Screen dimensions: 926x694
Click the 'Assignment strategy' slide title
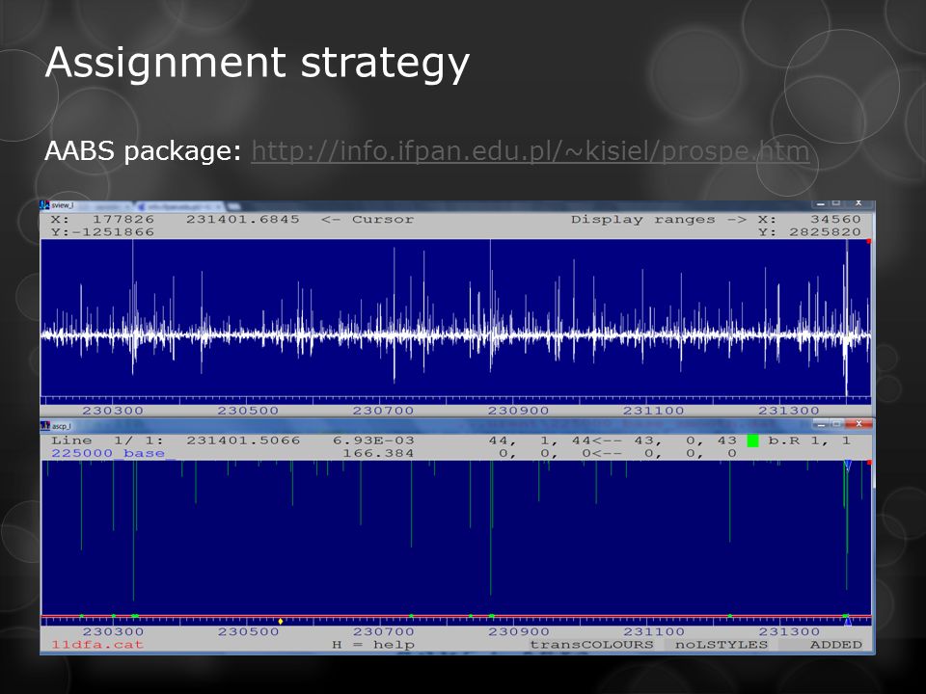(257, 64)
